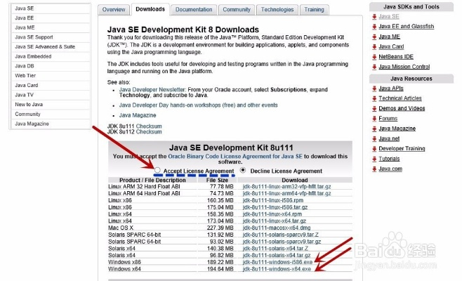Viewport: 462px width, 281px height.
Task: Download jdk-8u111-linux-i586.rpm
Action: [x=273, y=200]
